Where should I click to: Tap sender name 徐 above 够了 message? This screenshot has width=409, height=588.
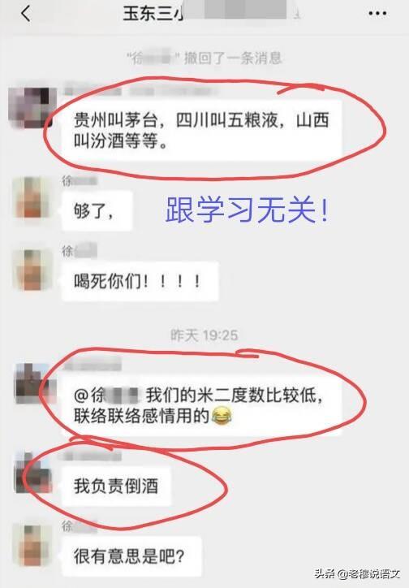tap(80, 181)
